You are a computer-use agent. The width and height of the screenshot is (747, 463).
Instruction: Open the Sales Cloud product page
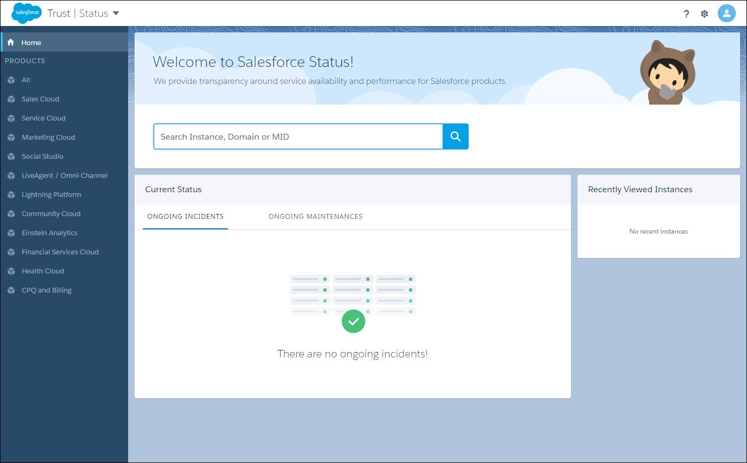point(40,99)
